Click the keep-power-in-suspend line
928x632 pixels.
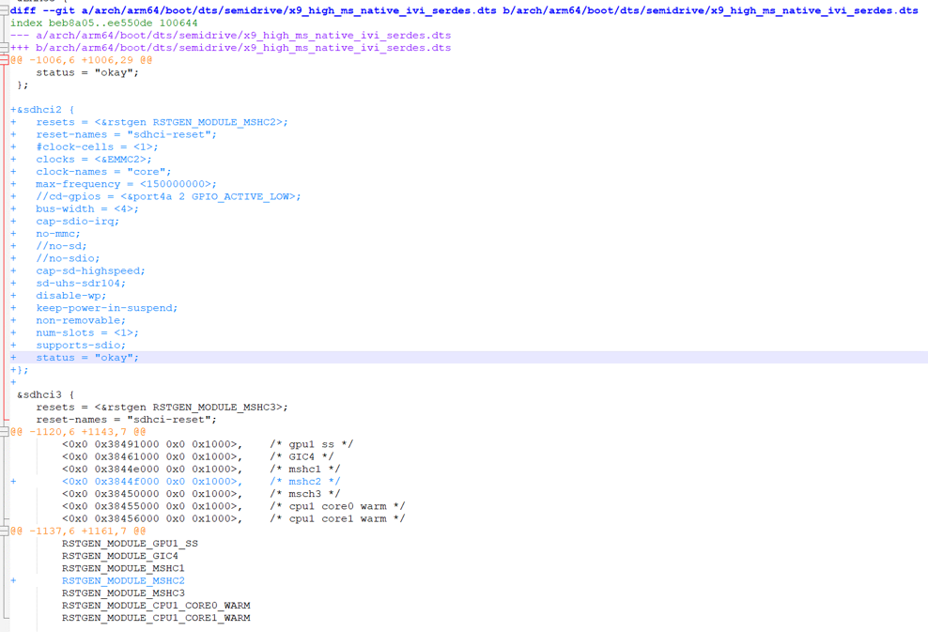point(106,308)
